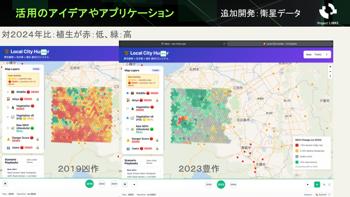Click the green play button
The width and height of the screenshot is (350, 197).
point(317,185)
